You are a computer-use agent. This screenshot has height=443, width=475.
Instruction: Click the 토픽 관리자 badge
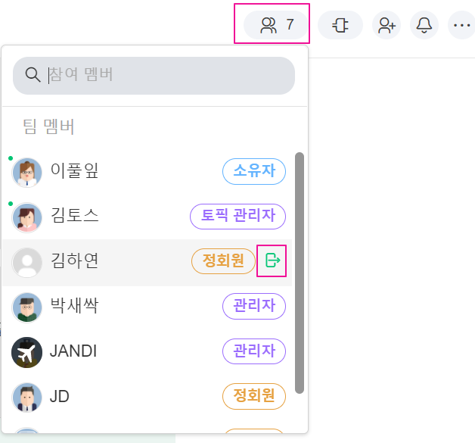pos(237,217)
